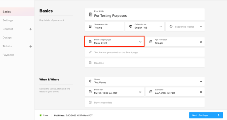
Task: Select Design in the sidebar
Action: click(x=7, y=38)
